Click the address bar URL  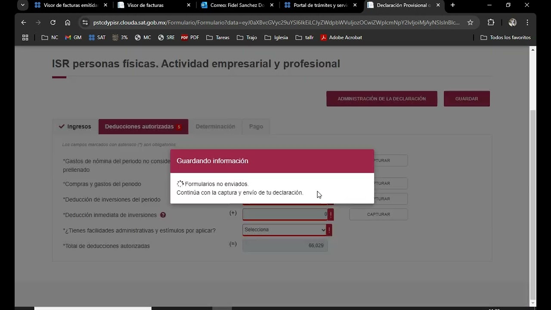tap(276, 22)
